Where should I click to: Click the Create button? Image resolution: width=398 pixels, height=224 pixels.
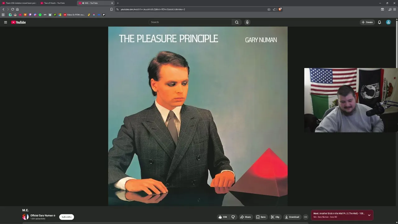367,22
